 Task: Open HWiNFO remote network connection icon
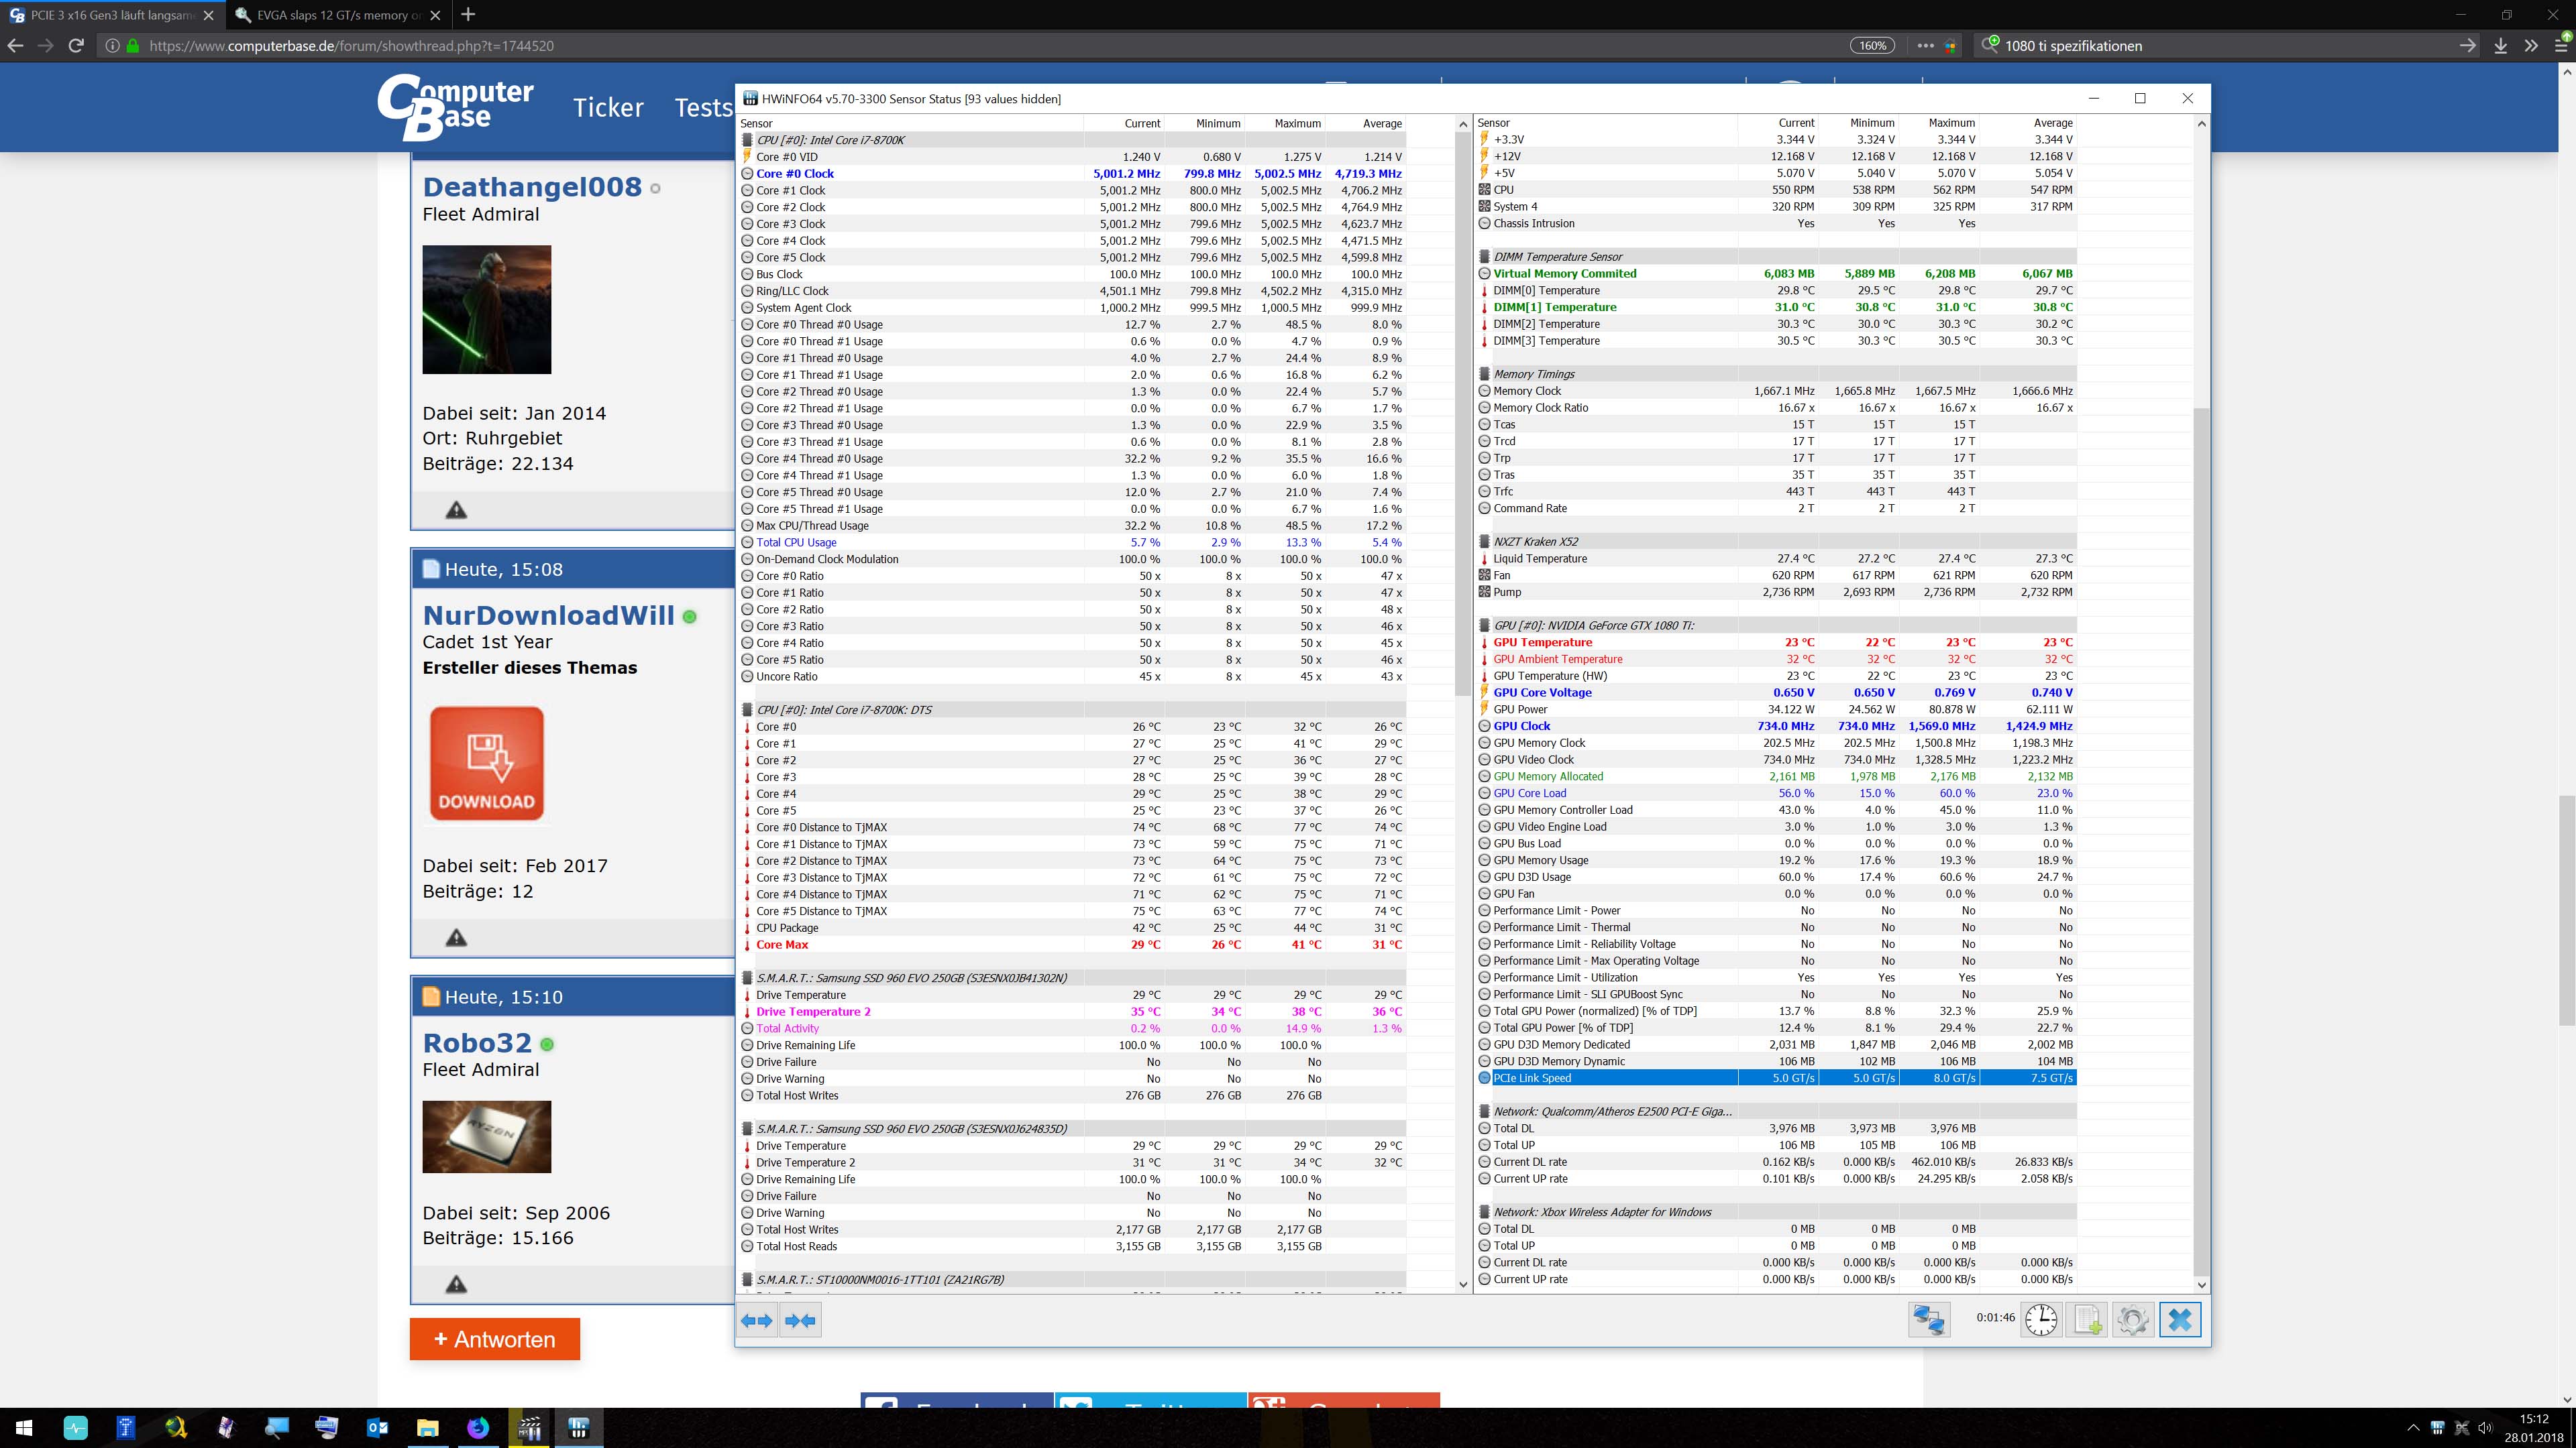pos(1928,1319)
